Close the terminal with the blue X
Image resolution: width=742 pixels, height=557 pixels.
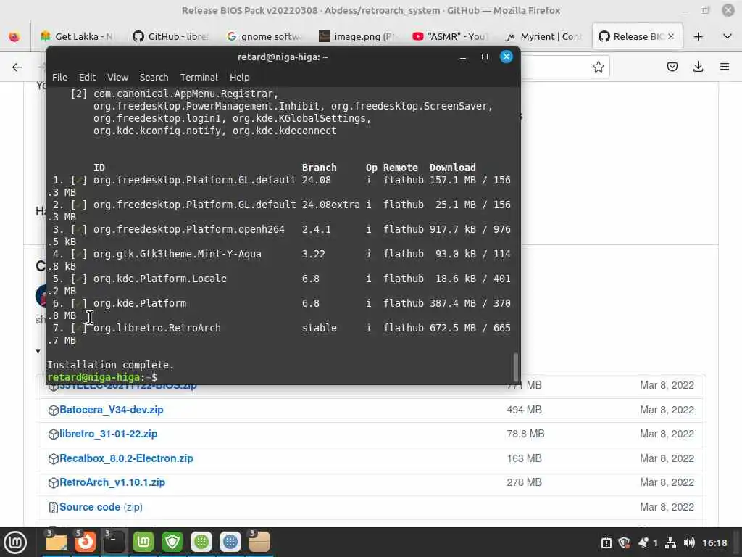point(506,57)
